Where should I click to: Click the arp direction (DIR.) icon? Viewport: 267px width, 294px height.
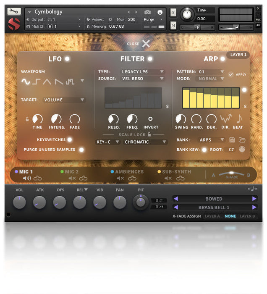(x=226, y=119)
